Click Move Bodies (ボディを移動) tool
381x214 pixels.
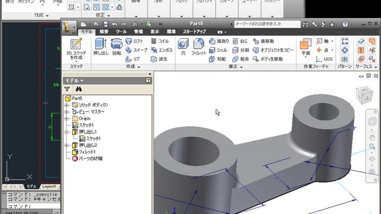click(x=267, y=59)
